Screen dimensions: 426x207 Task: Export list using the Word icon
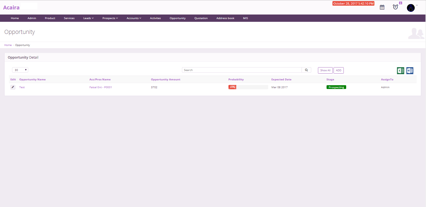pyautogui.click(x=410, y=71)
